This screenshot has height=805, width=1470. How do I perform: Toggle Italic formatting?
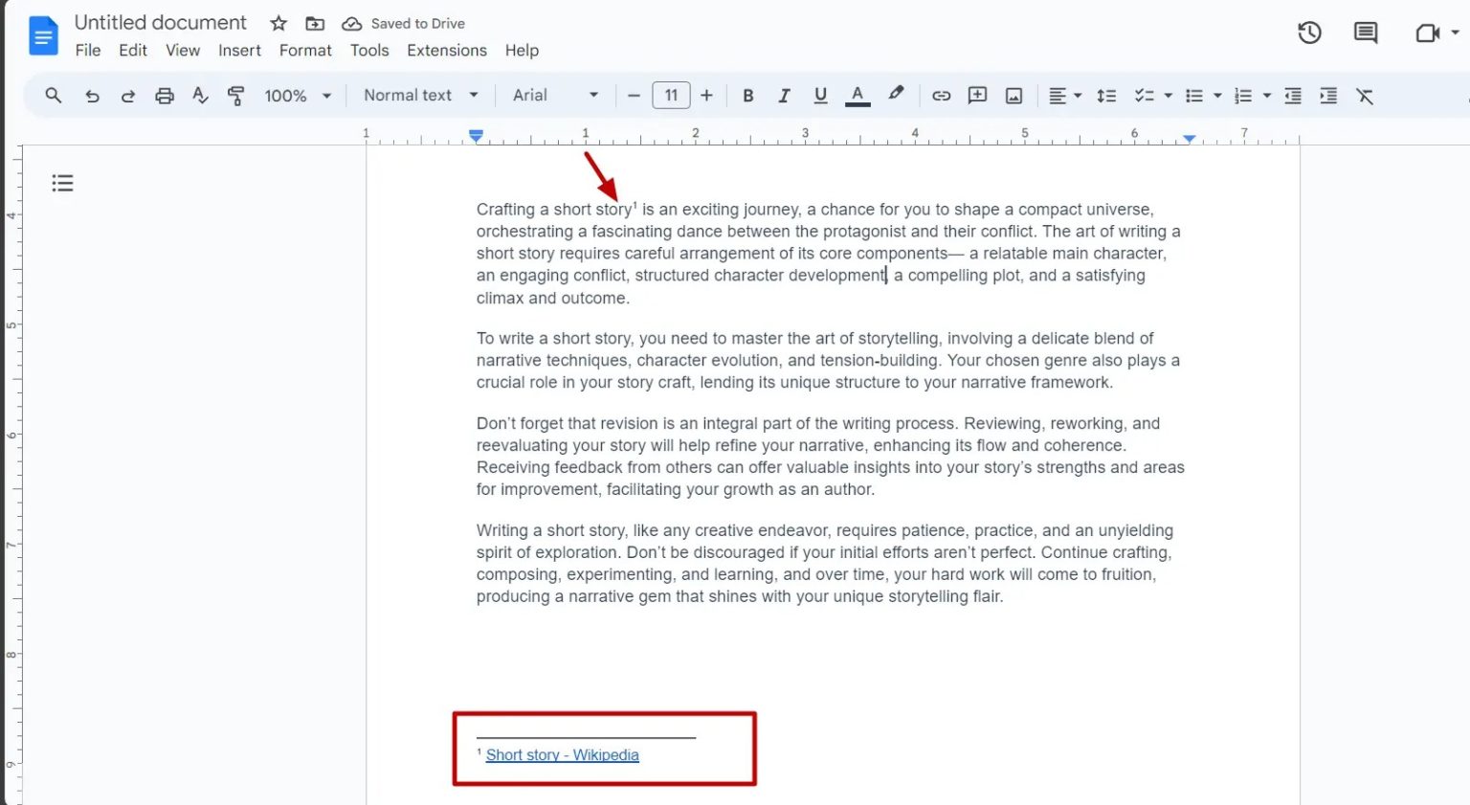click(784, 96)
